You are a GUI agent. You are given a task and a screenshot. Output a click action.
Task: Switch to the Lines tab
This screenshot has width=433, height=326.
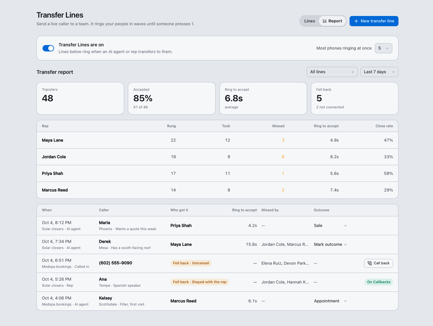point(309,21)
